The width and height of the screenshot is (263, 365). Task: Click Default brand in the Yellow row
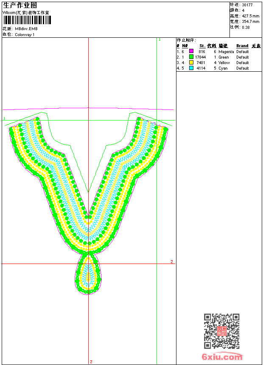(x=243, y=63)
